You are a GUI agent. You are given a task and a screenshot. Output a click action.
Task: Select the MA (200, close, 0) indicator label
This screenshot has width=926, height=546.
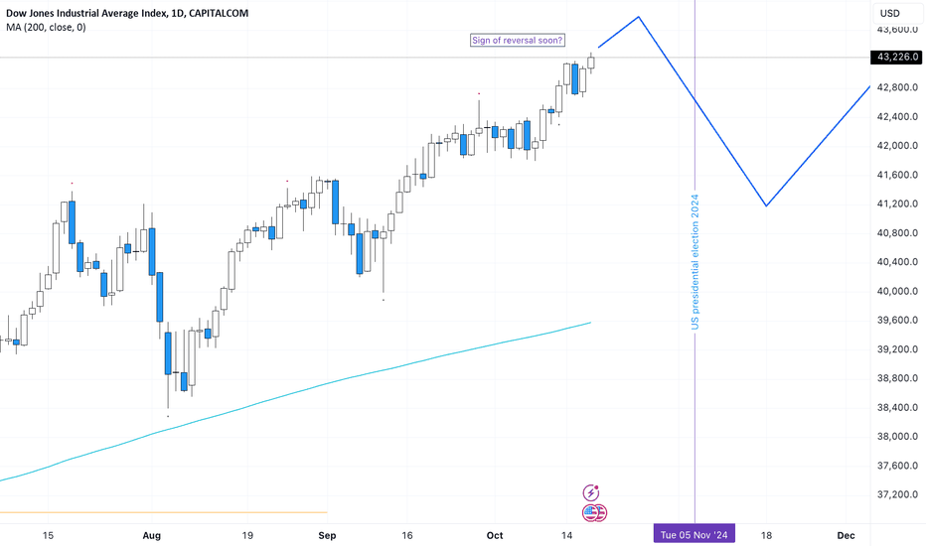coord(46,27)
